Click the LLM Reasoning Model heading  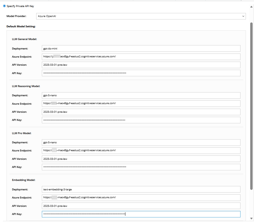[26, 86]
